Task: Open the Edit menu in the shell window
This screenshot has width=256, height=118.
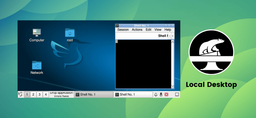Action: [x=149, y=30]
